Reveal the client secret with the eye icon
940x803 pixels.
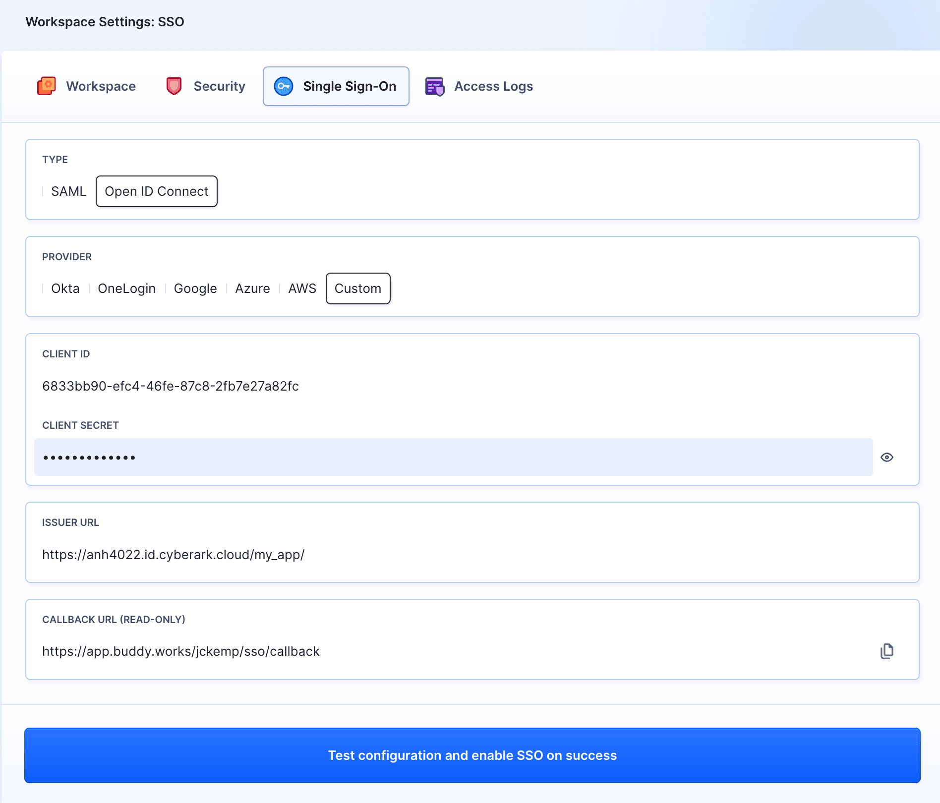pyautogui.click(x=887, y=457)
